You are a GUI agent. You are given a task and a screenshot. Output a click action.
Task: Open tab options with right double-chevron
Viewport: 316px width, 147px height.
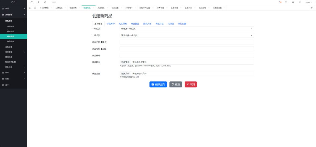(x=312, y=8)
